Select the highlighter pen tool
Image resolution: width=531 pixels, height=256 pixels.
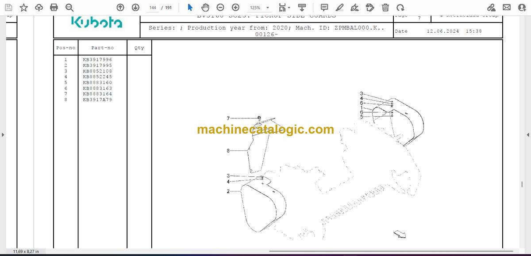(339, 8)
